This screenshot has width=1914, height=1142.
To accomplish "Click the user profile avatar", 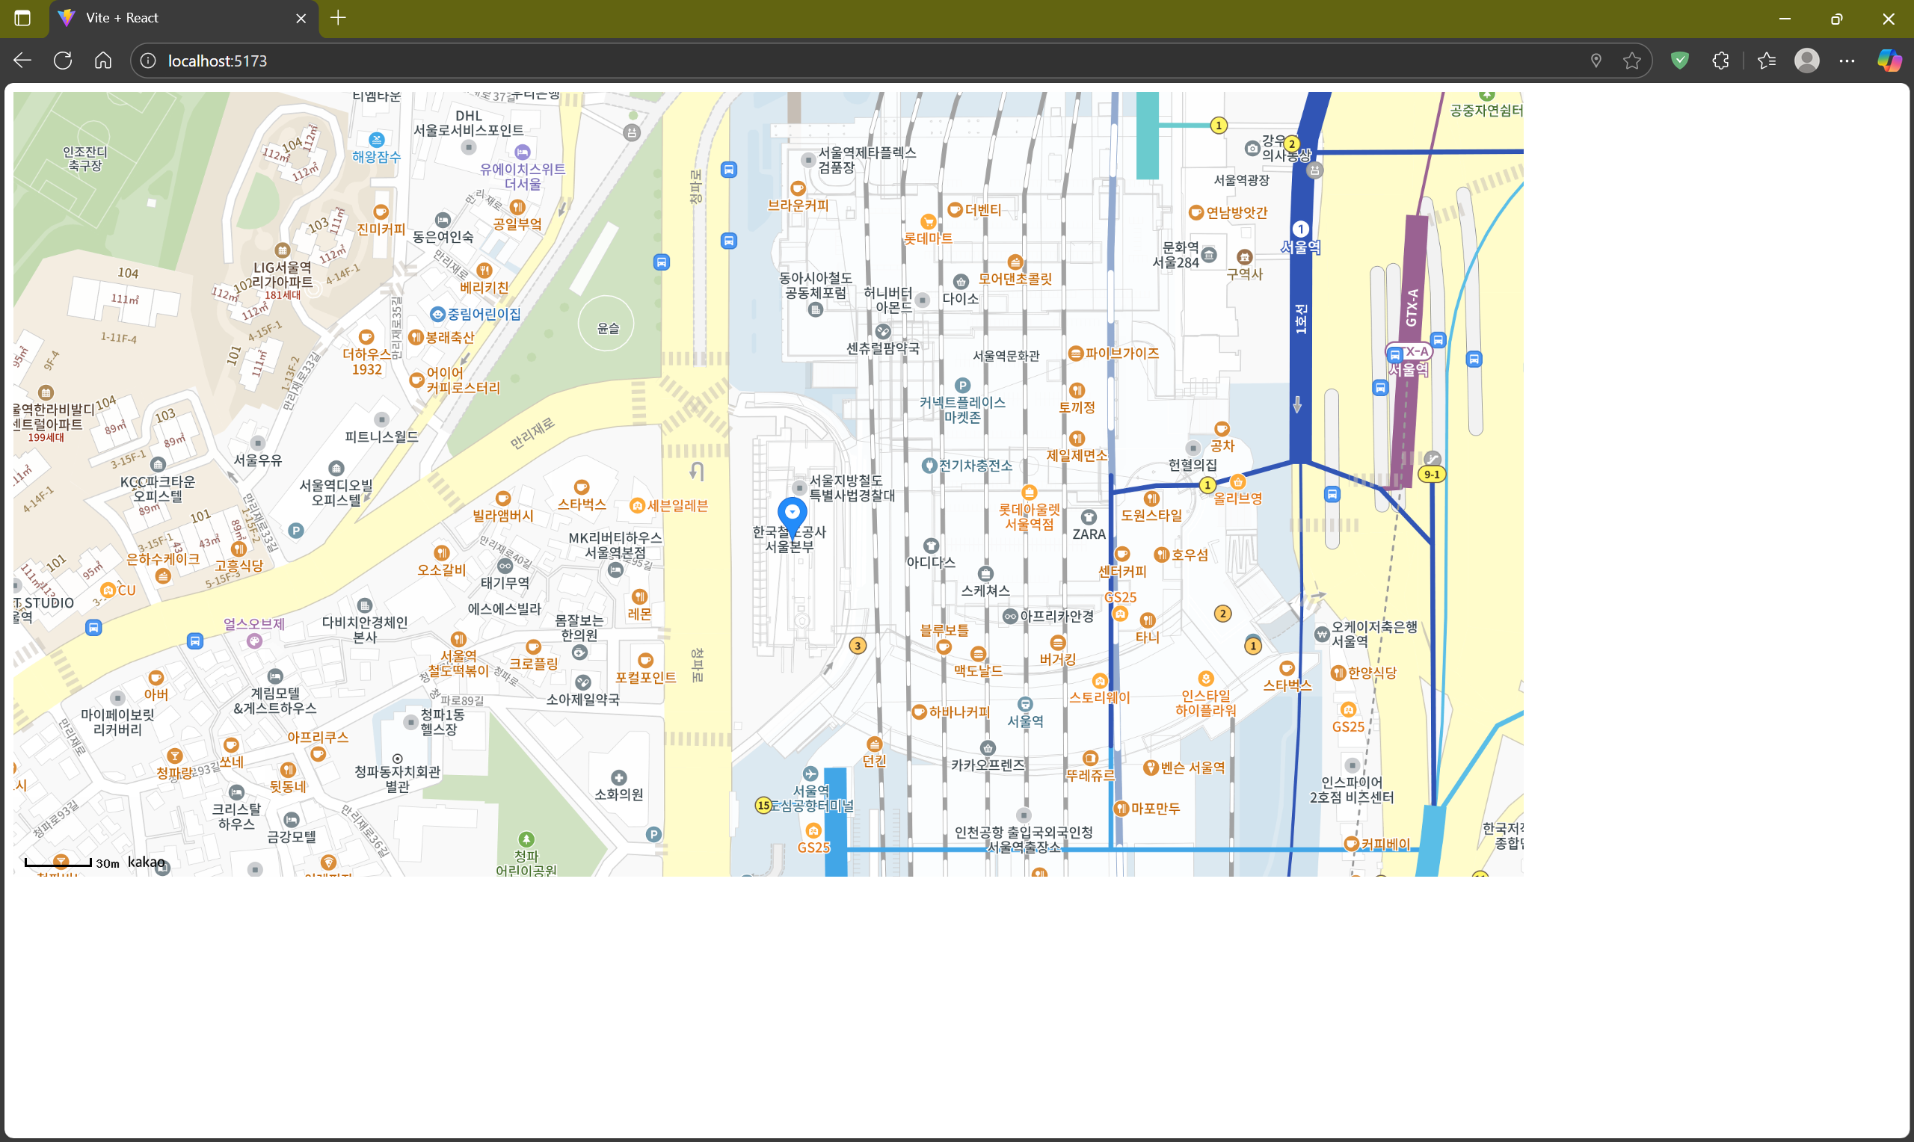I will click(x=1806, y=61).
